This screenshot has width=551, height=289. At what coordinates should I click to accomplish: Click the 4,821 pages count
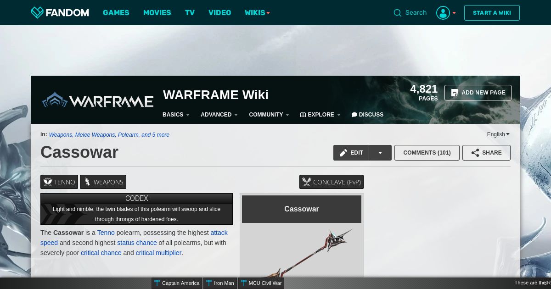coord(424,92)
